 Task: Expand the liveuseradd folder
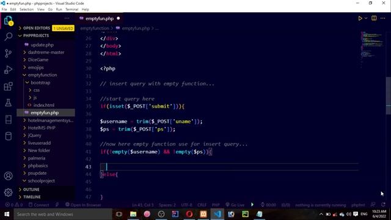tap(39, 143)
